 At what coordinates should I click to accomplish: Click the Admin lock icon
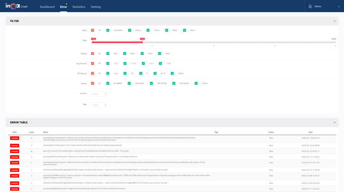click(310, 7)
